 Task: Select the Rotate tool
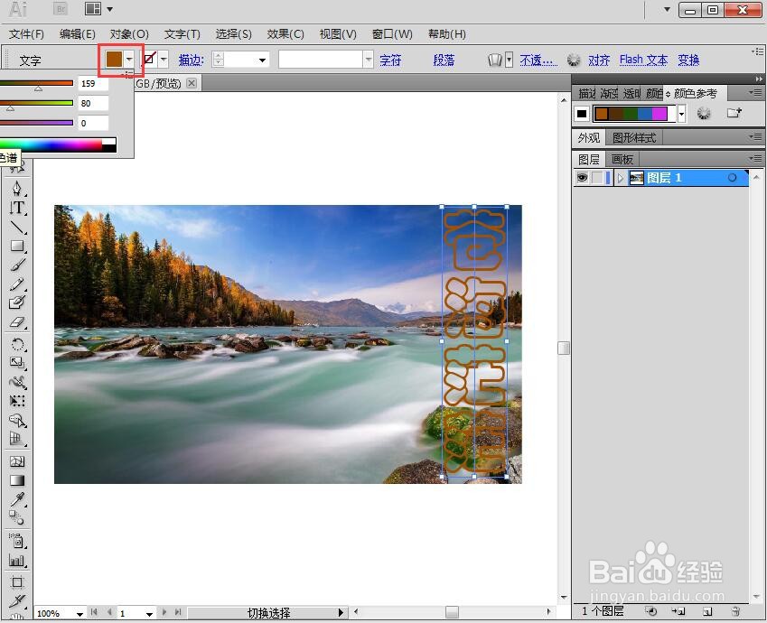tap(17, 345)
